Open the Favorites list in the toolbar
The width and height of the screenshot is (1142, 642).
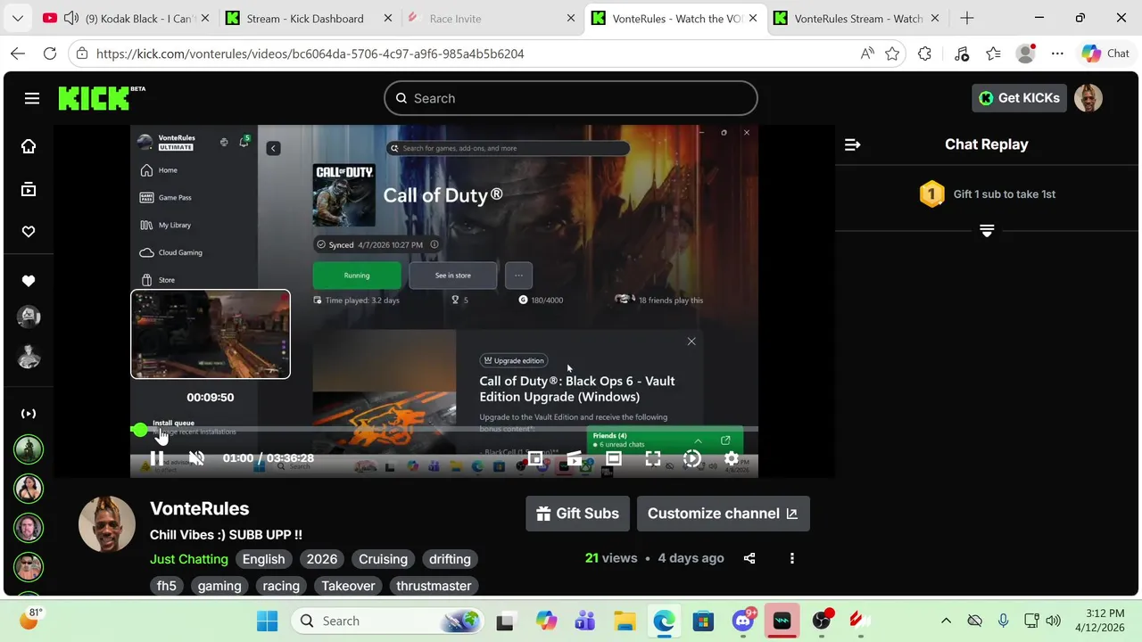(x=994, y=53)
